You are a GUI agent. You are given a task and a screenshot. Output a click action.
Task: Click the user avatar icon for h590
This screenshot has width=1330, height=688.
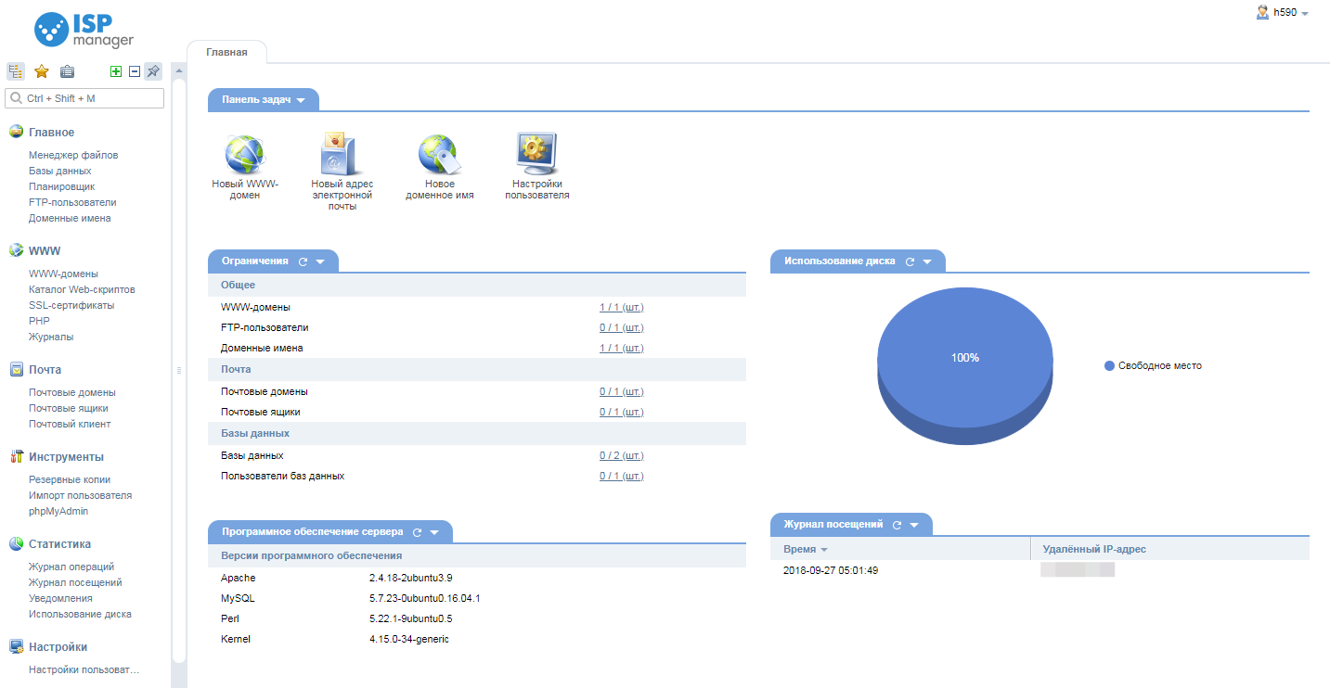[x=1262, y=13]
